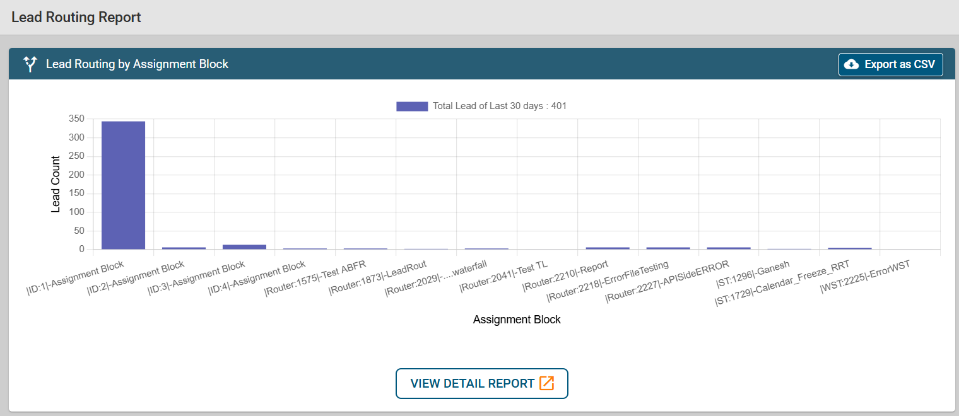Image resolution: width=959 pixels, height=416 pixels.
Task: Click the |Router:1575|-Test ABFR axis label
Action: coord(315,278)
